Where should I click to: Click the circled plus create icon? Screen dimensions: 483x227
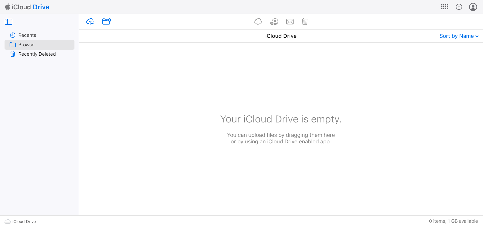coord(459,7)
